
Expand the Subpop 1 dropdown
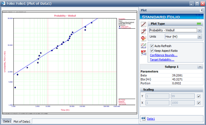pos(200,67)
